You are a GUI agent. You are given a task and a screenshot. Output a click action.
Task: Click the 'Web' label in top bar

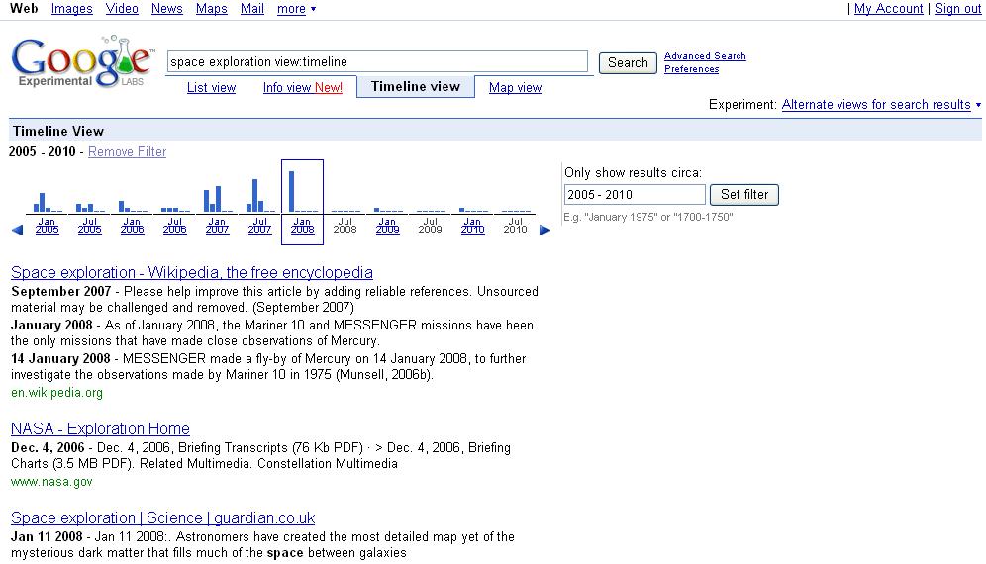tap(24, 9)
